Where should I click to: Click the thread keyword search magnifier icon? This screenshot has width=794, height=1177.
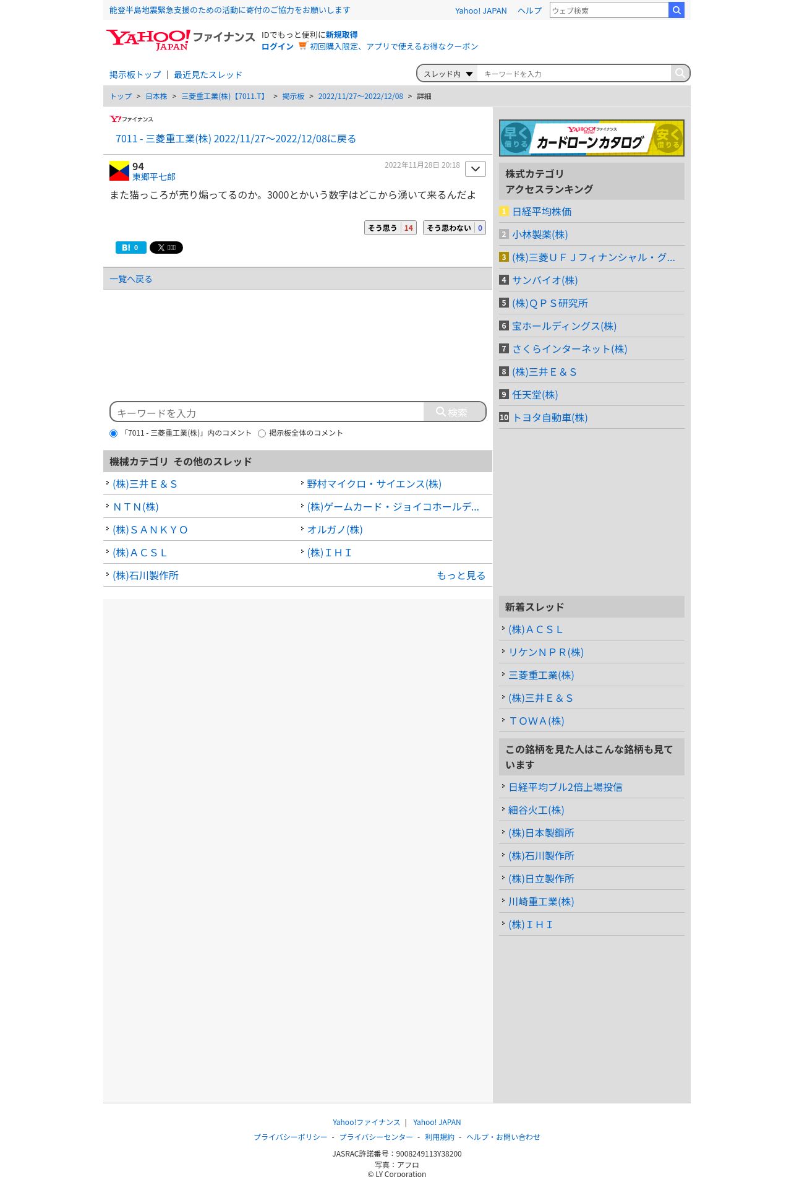680,73
